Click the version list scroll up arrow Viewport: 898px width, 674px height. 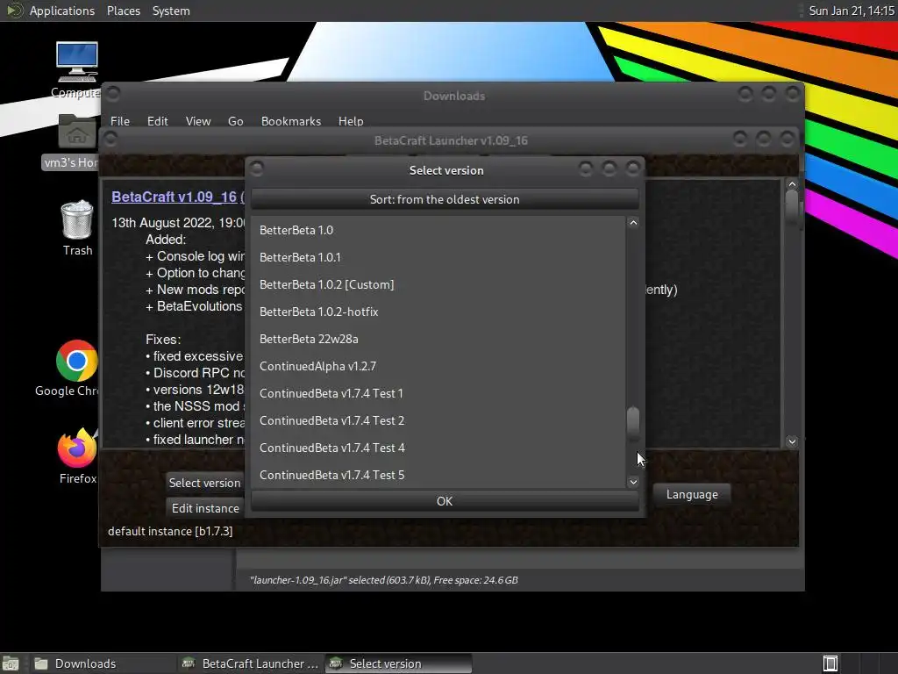[x=633, y=222]
